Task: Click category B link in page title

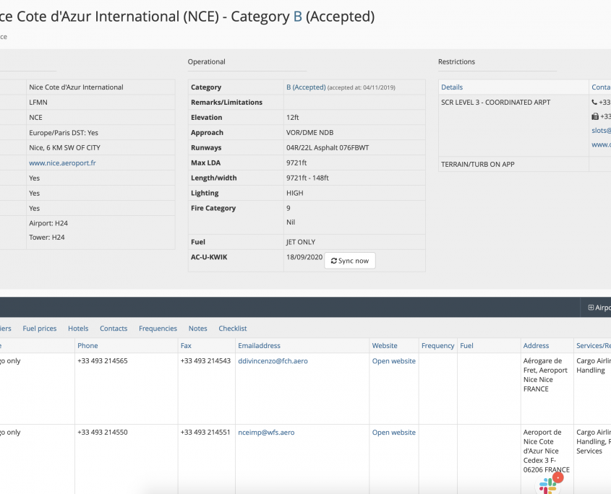Action: coord(297,17)
